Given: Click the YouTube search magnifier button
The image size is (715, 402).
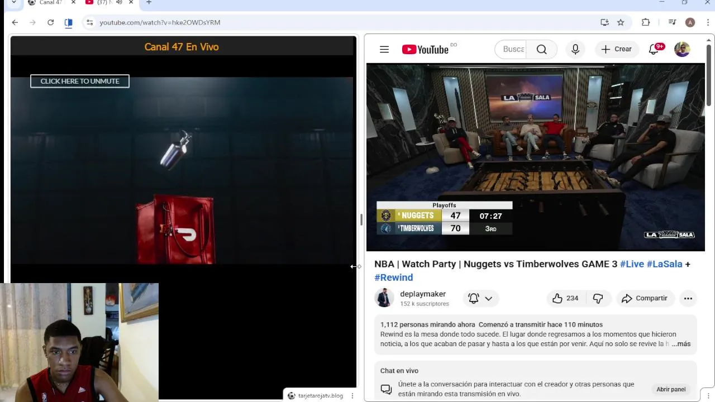Looking at the screenshot, I should click(542, 49).
